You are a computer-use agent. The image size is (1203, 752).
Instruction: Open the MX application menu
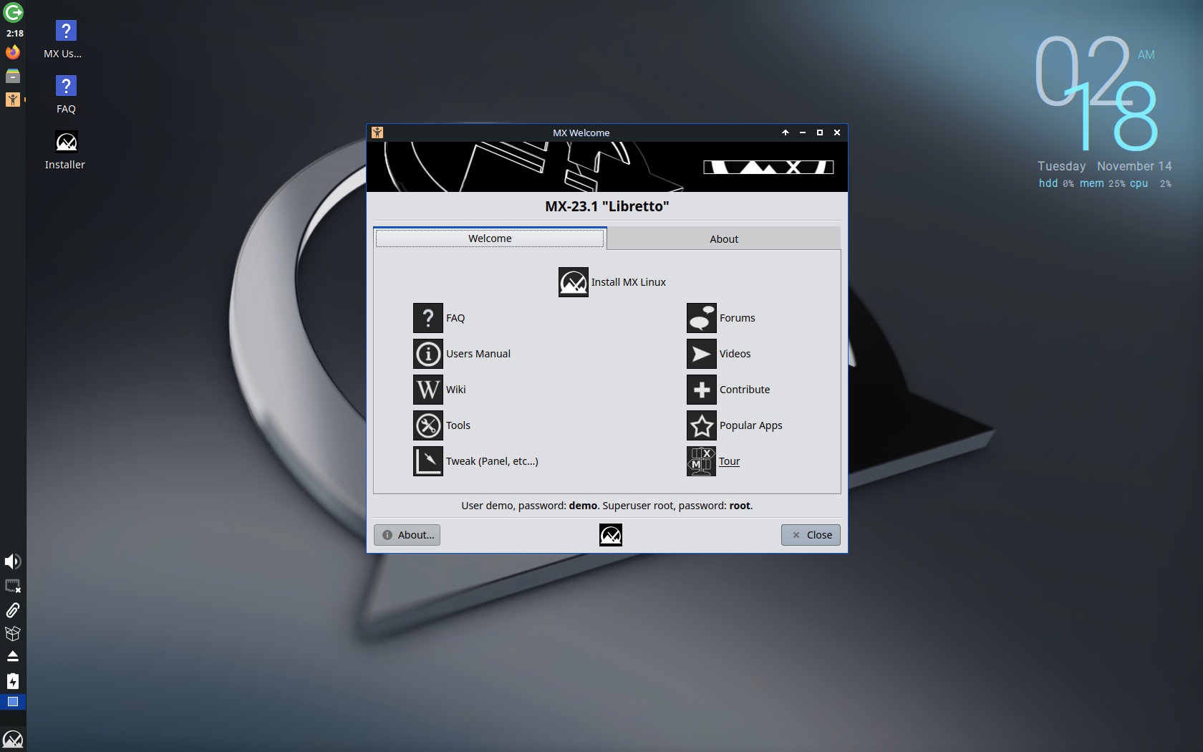tap(13, 739)
